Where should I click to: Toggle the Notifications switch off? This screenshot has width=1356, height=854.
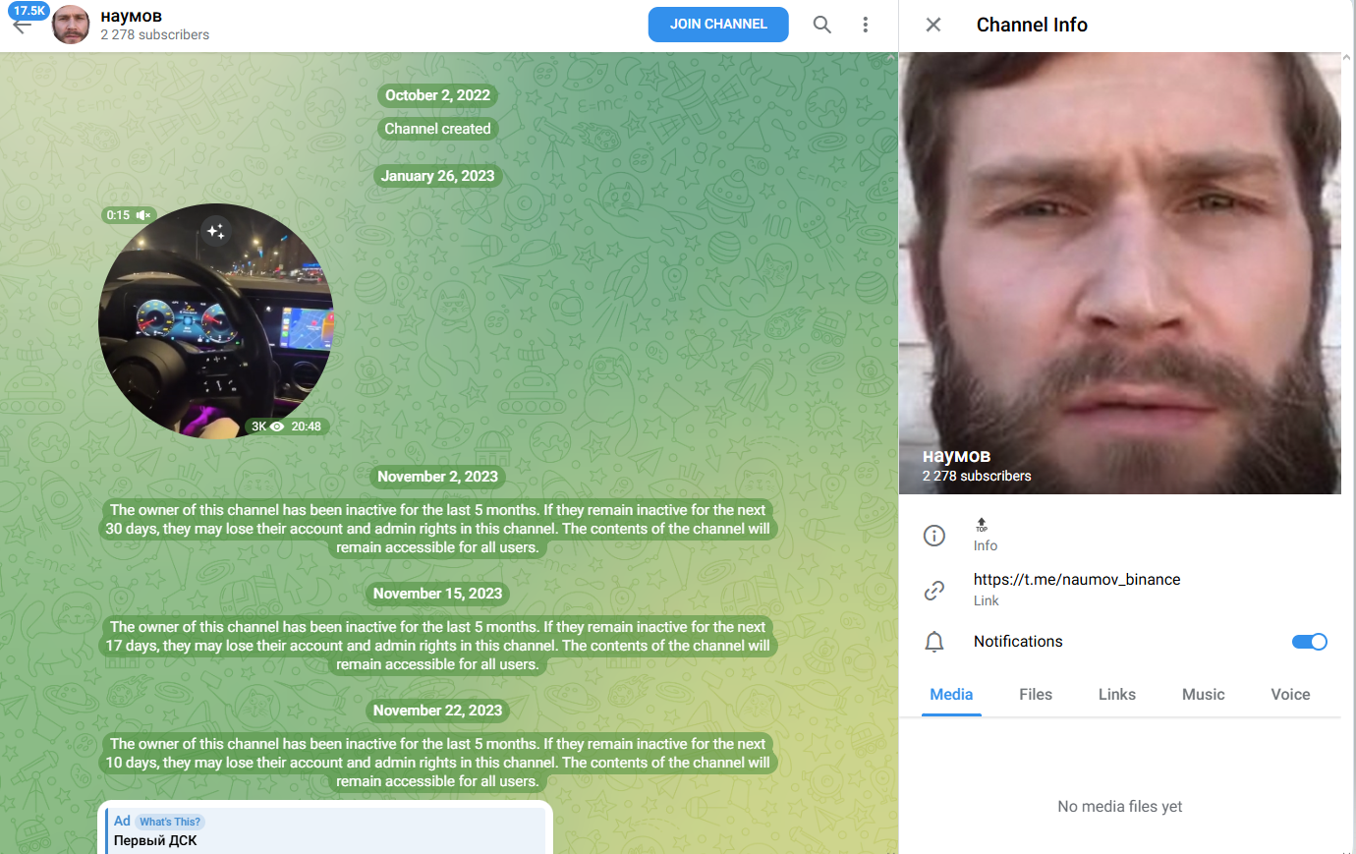coord(1310,642)
